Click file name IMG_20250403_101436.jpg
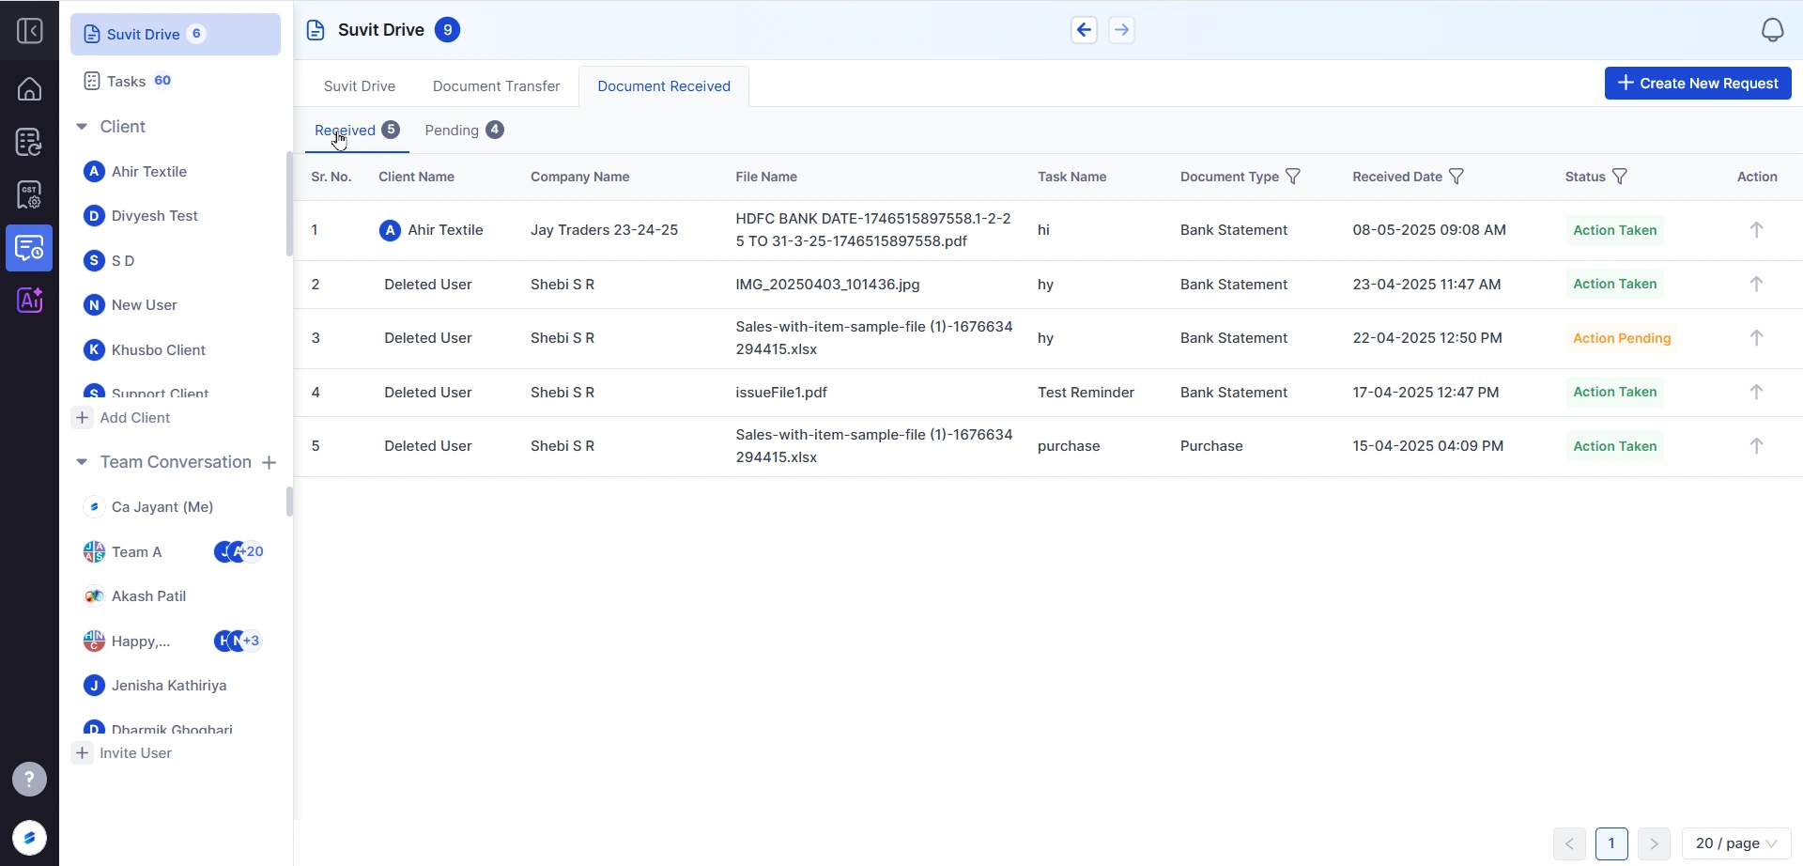Image resolution: width=1803 pixels, height=866 pixels. [x=827, y=285]
